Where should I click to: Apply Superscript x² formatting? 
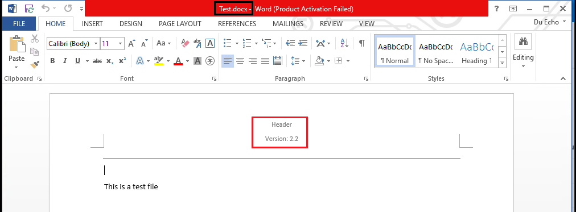click(x=122, y=60)
